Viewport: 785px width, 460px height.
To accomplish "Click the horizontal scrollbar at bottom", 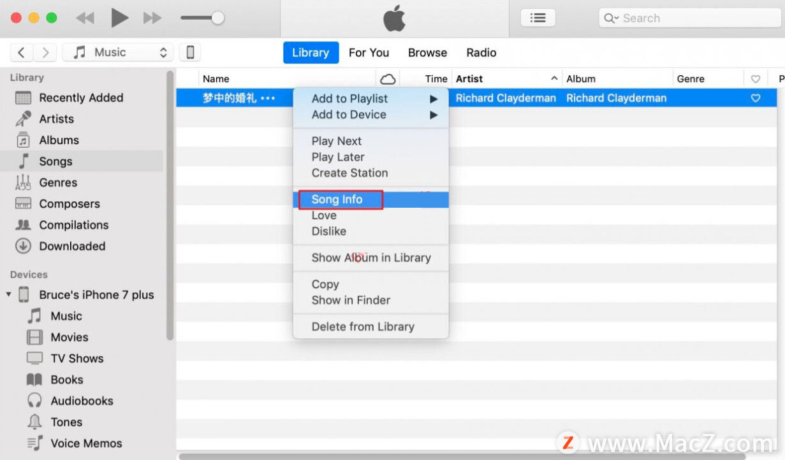I will 462,456.
